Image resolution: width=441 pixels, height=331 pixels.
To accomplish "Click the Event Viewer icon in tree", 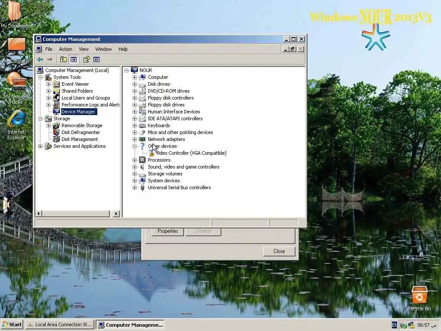I will 56,84.
